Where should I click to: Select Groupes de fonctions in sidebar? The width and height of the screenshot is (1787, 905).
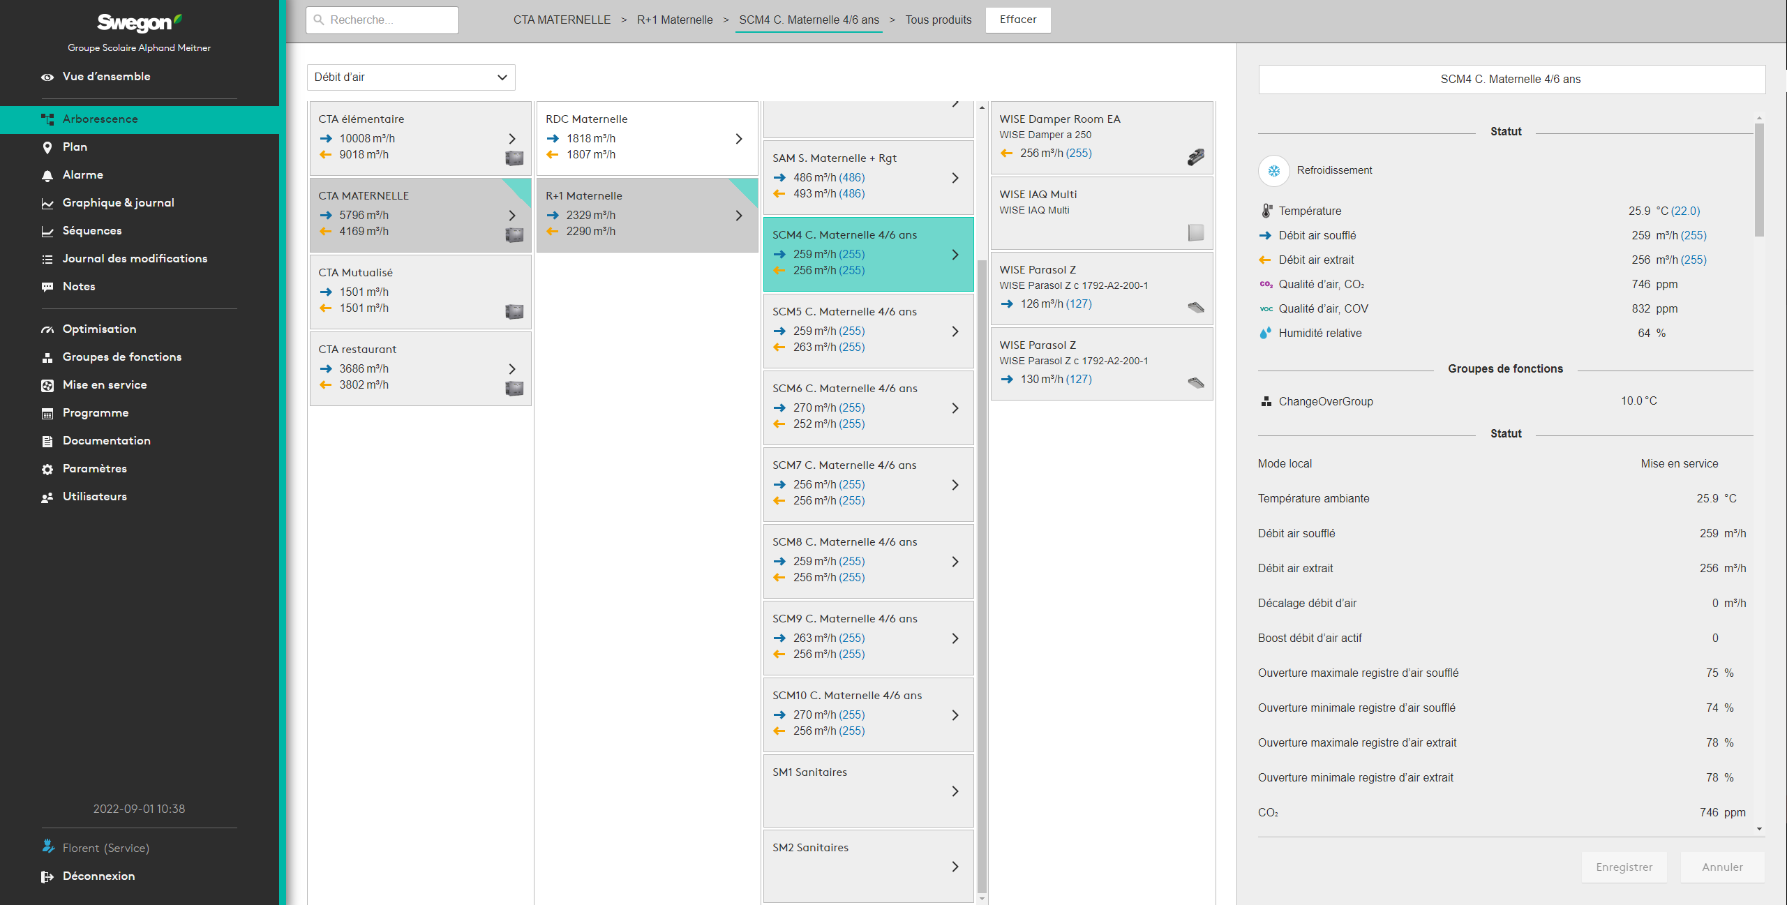[121, 357]
